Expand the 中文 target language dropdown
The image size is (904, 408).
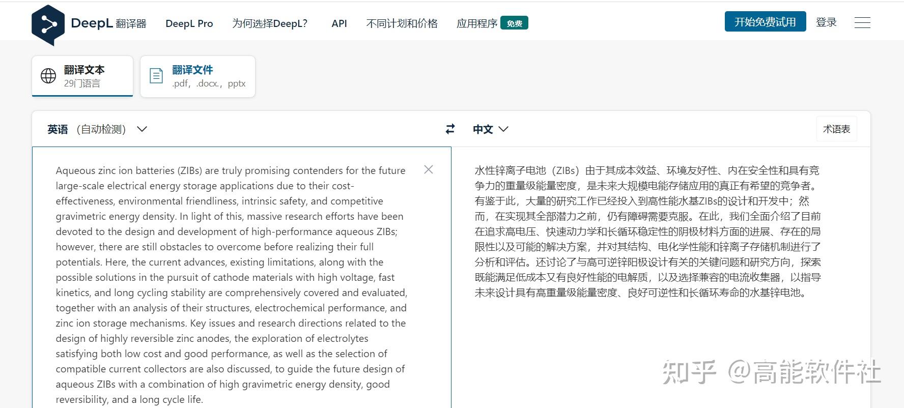(491, 129)
